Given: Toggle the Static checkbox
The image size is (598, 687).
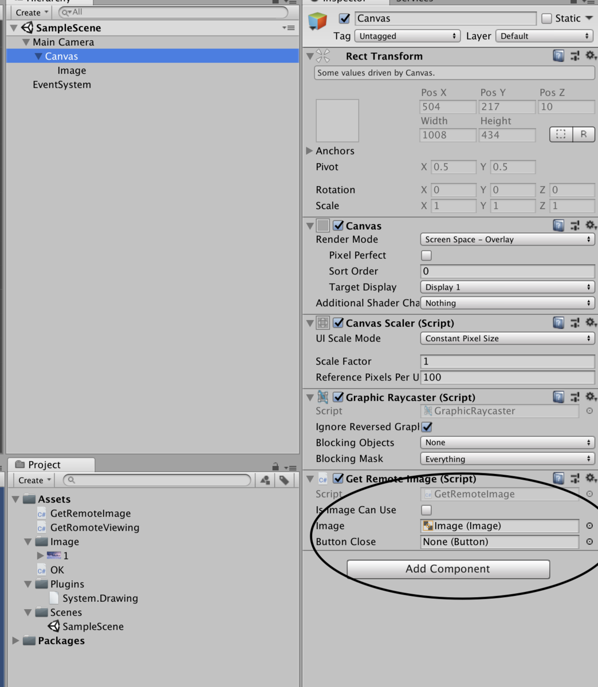Looking at the screenshot, I should 546,18.
